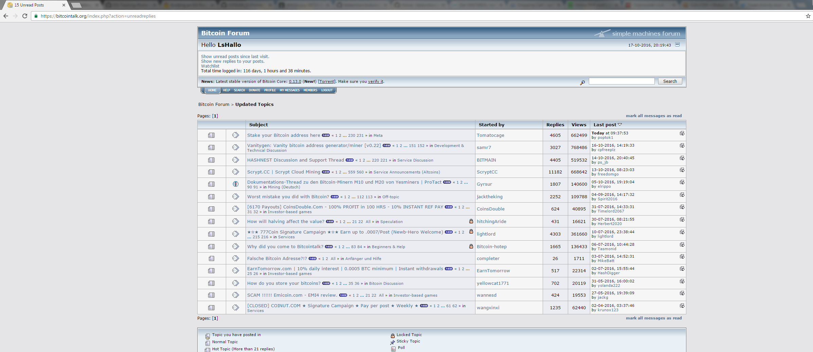Viewport: 813px width, 352px height.
Task: Click the Search button
Action: (x=670, y=81)
